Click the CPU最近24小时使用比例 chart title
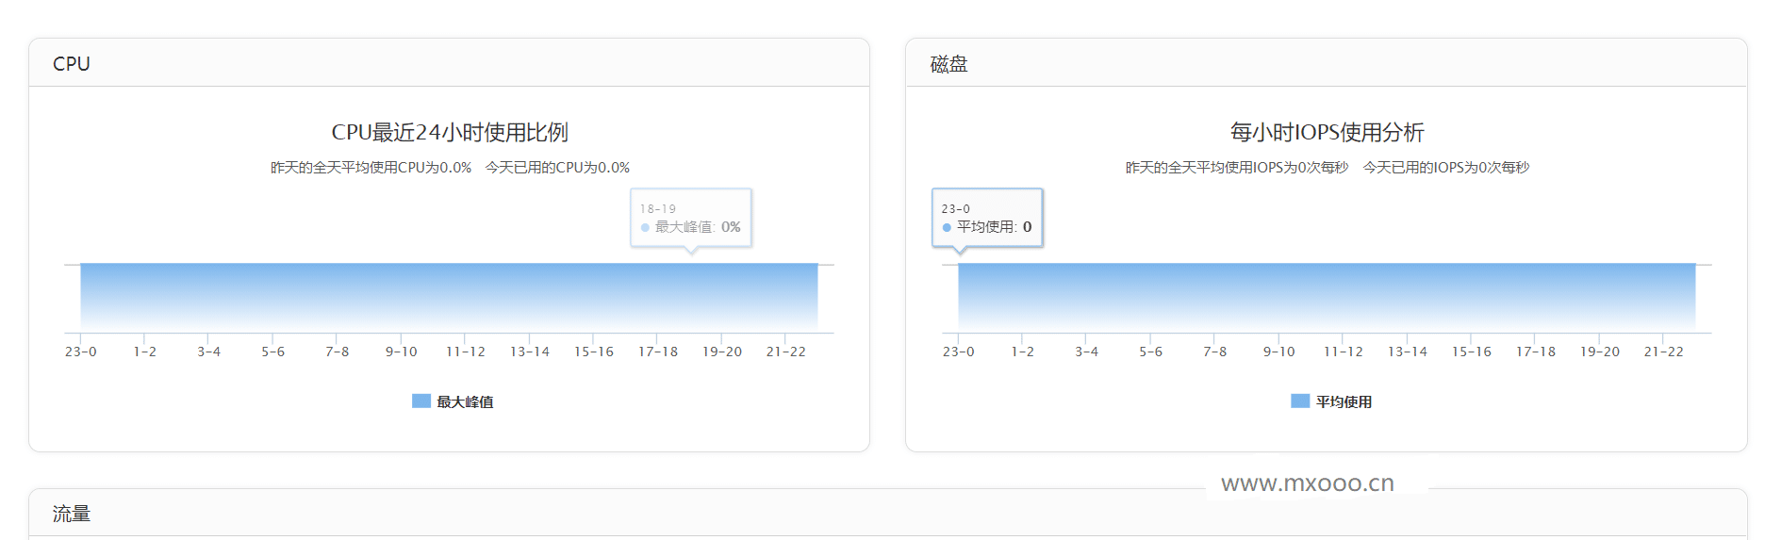 (x=450, y=133)
